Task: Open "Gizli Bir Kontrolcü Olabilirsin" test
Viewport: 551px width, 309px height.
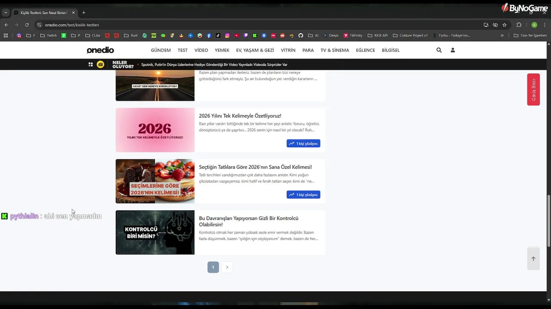Action: [x=248, y=221]
